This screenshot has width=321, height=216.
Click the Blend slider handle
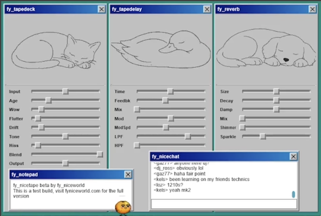point(100,154)
